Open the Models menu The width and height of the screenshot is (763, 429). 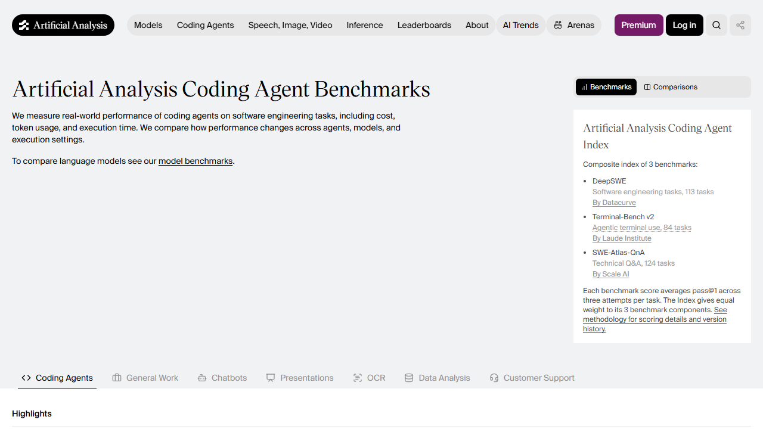pos(148,25)
